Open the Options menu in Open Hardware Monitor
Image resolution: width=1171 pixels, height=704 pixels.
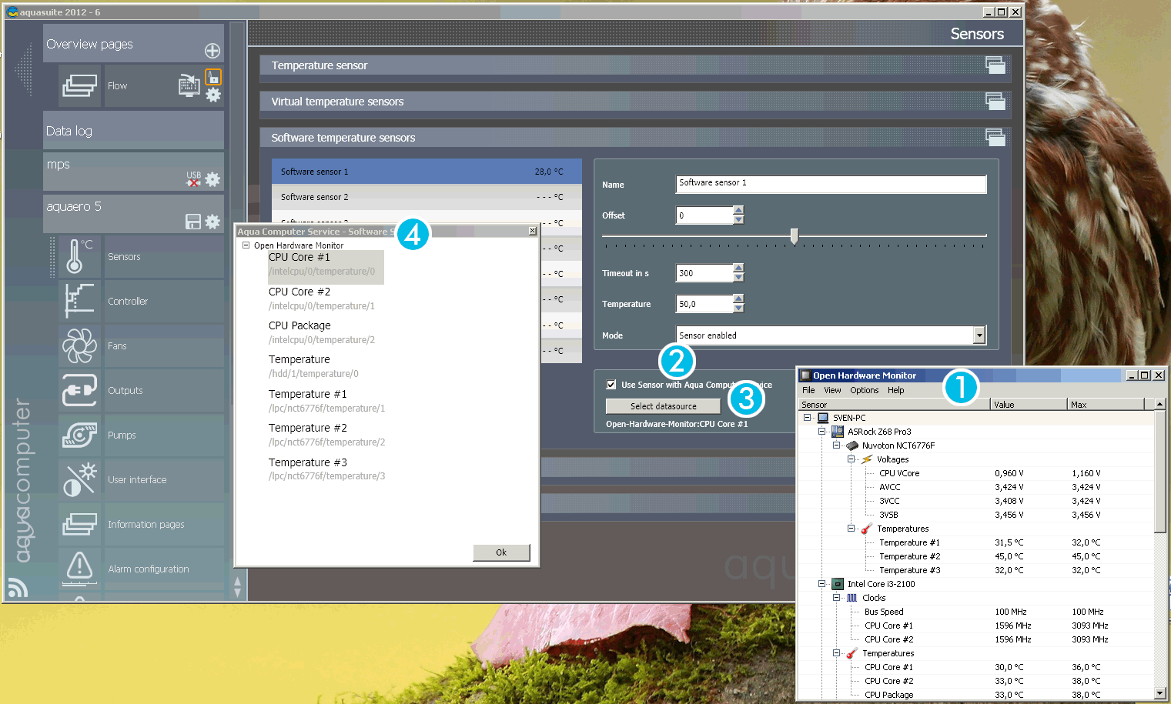(x=864, y=390)
